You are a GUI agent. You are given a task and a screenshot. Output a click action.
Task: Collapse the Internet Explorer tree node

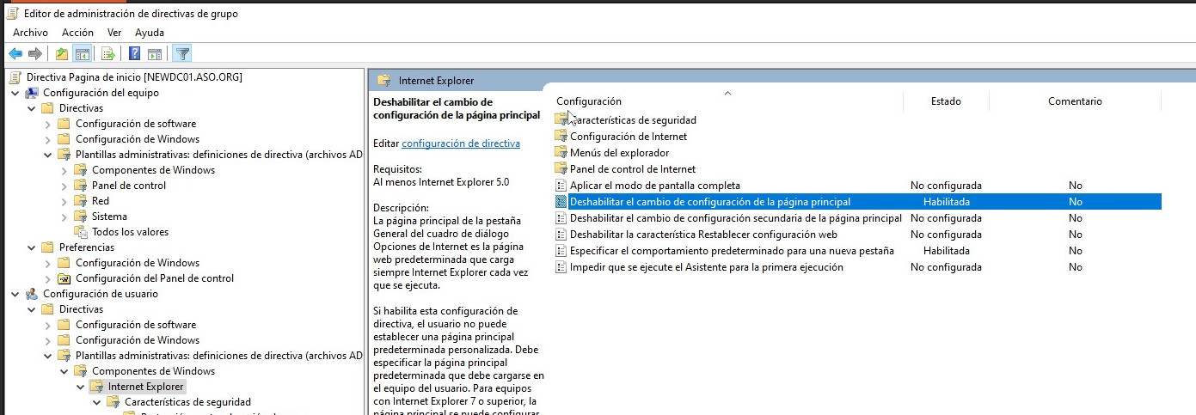coord(81,387)
